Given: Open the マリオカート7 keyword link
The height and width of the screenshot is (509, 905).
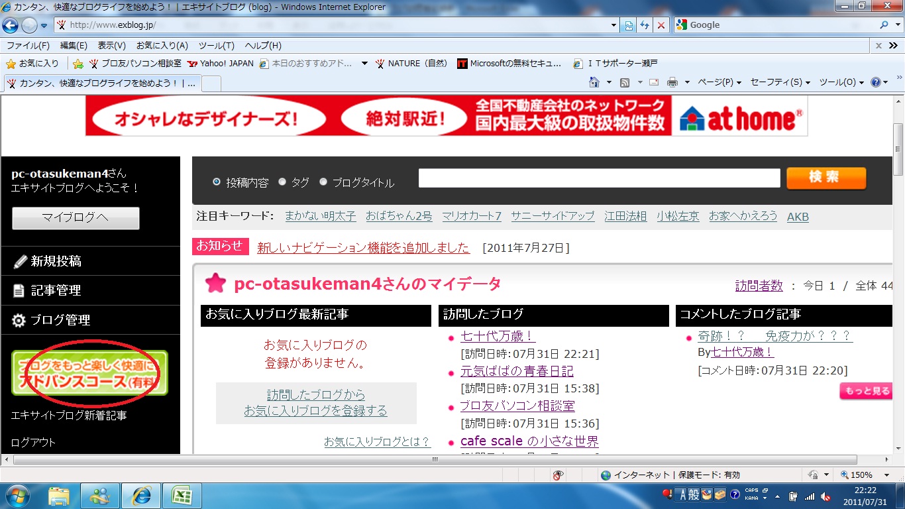Looking at the screenshot, I should point(472,216).
